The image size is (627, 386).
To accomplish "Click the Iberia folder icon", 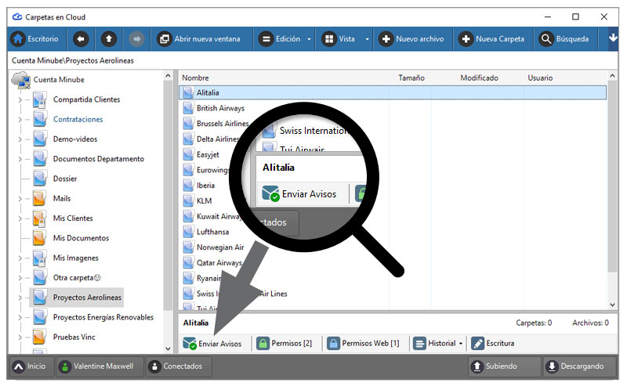I will coord(188,186).
